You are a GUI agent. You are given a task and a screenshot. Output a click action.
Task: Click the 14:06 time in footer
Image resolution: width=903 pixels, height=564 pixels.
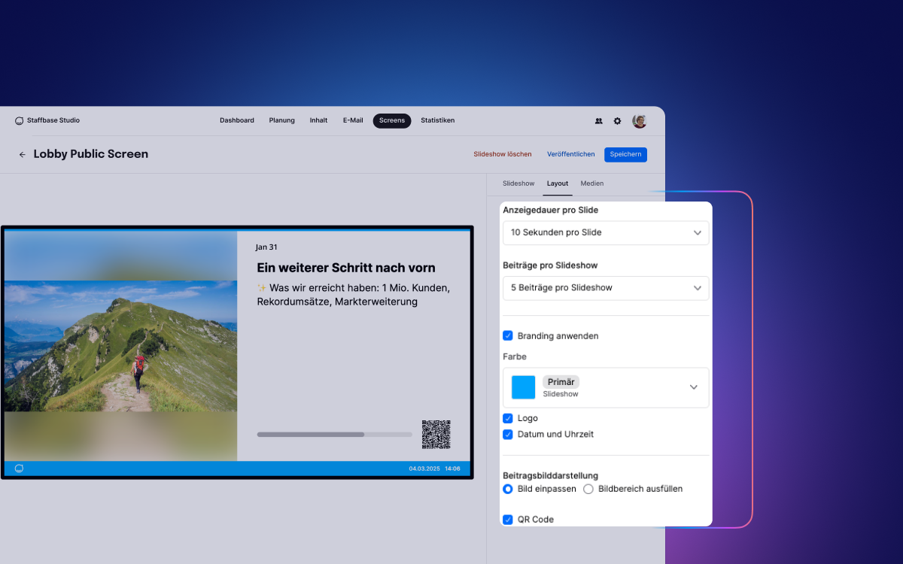(x=452, y=468)
